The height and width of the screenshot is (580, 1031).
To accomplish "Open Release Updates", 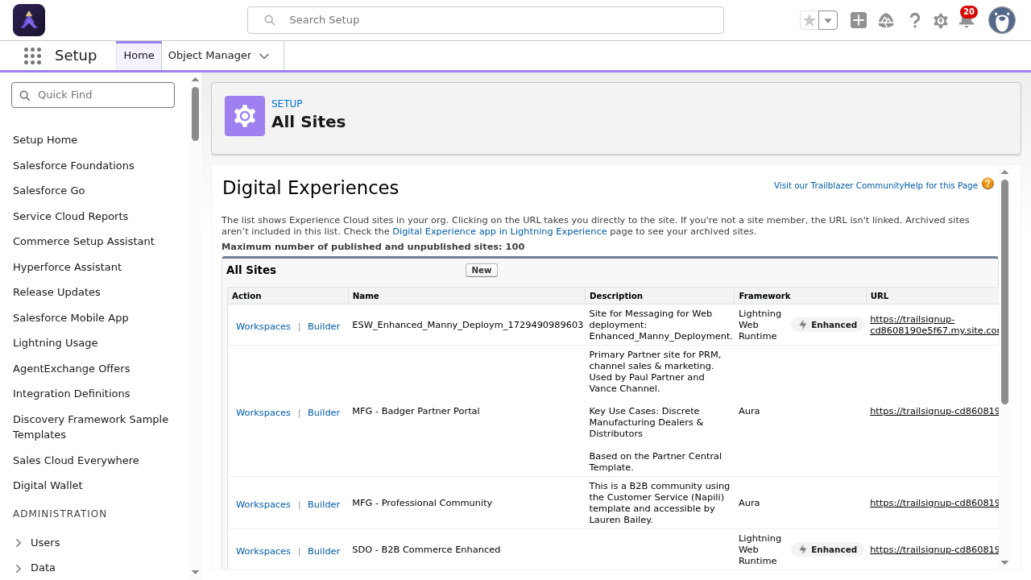I will 56,292.
